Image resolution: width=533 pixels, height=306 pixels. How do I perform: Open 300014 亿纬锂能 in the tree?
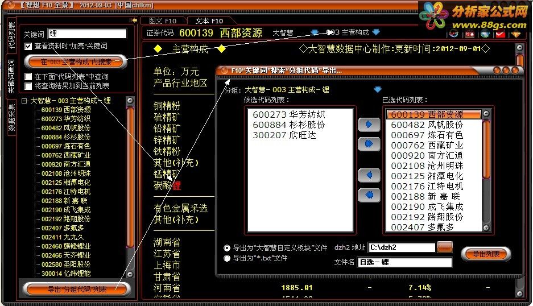coord(66,274)
